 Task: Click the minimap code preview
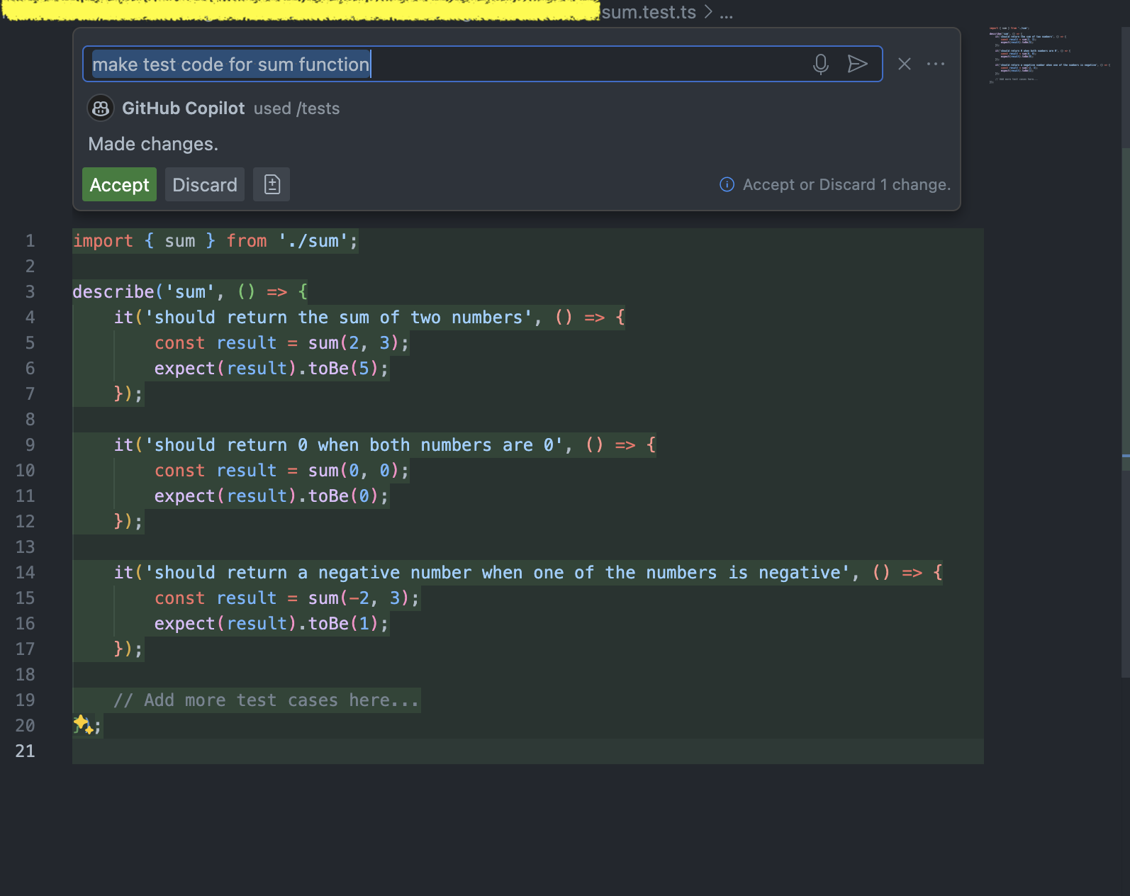point(1049,55)
